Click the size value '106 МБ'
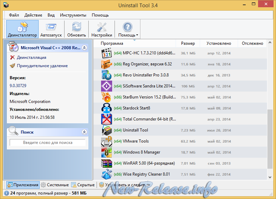The width and height of the screenshot is (276, 199). 188,86
